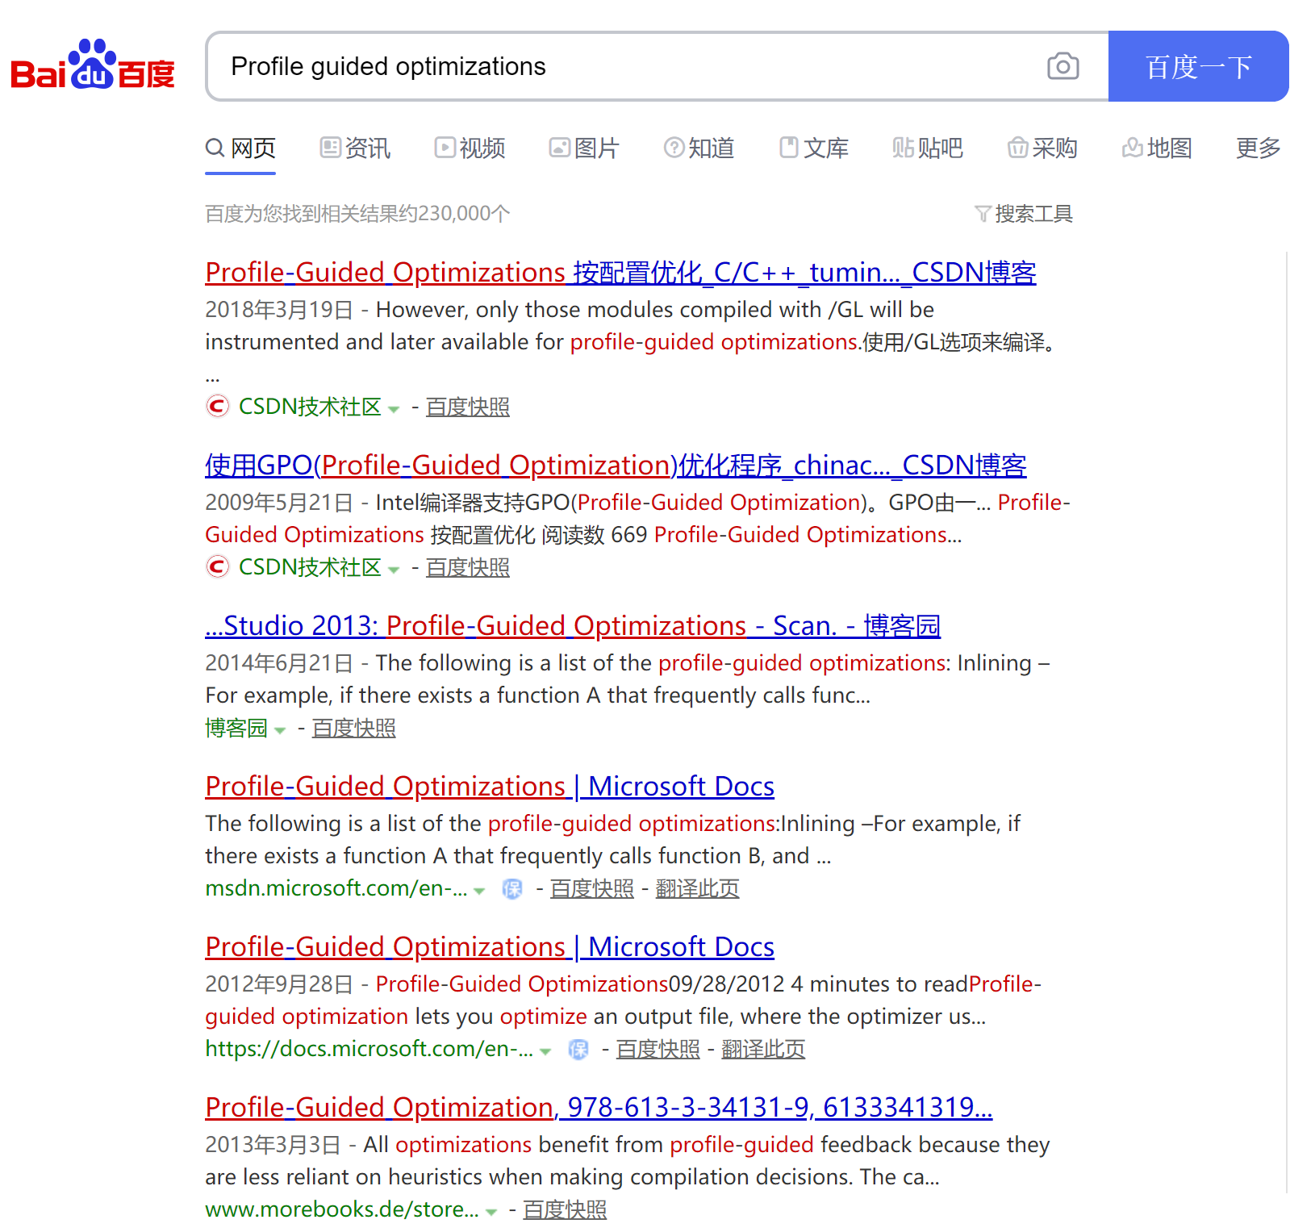
Task: Click 翻译此页 for docs.microsoft.com result
Action: pos(764,1049)
